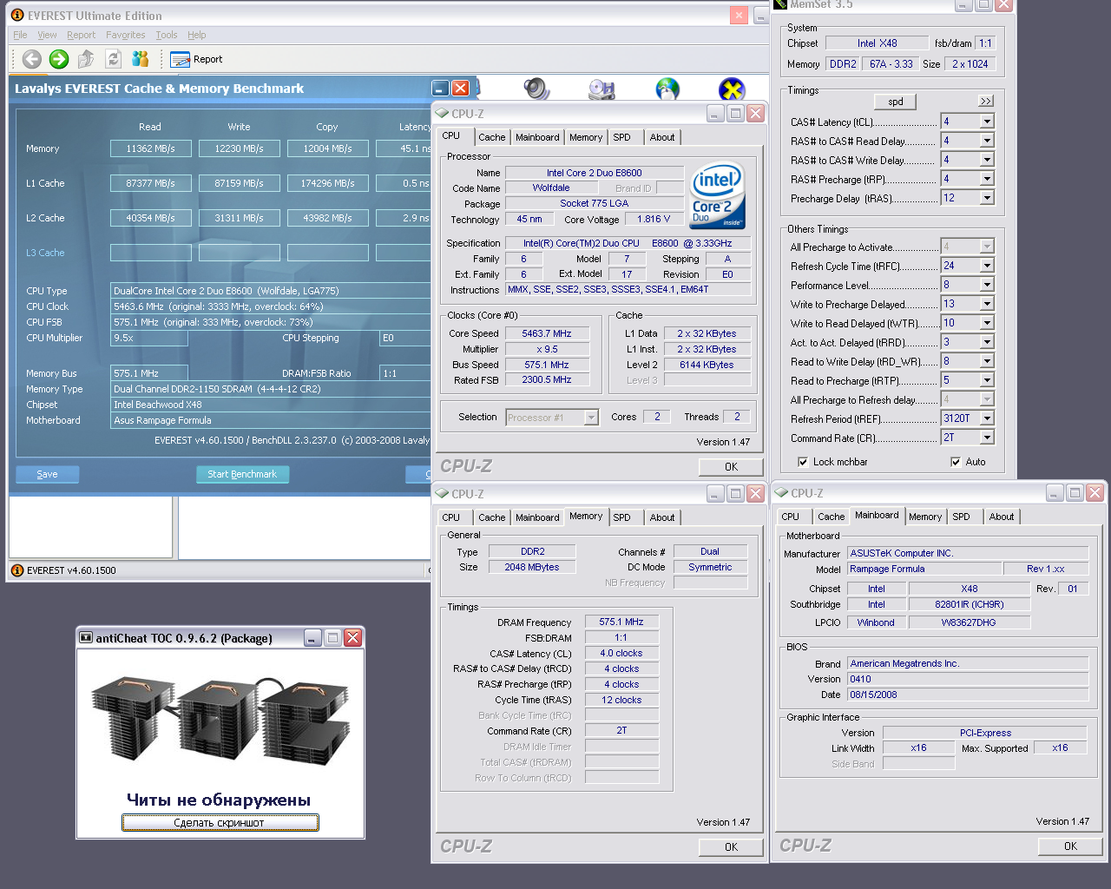Viewport: 1111px width, 889px height.
Task: Click the Intel Core 2 Duo logo
Action: point(717,196)
